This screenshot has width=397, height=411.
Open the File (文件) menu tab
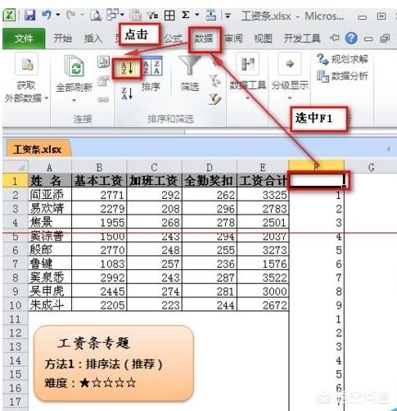(x=24, y=38)
